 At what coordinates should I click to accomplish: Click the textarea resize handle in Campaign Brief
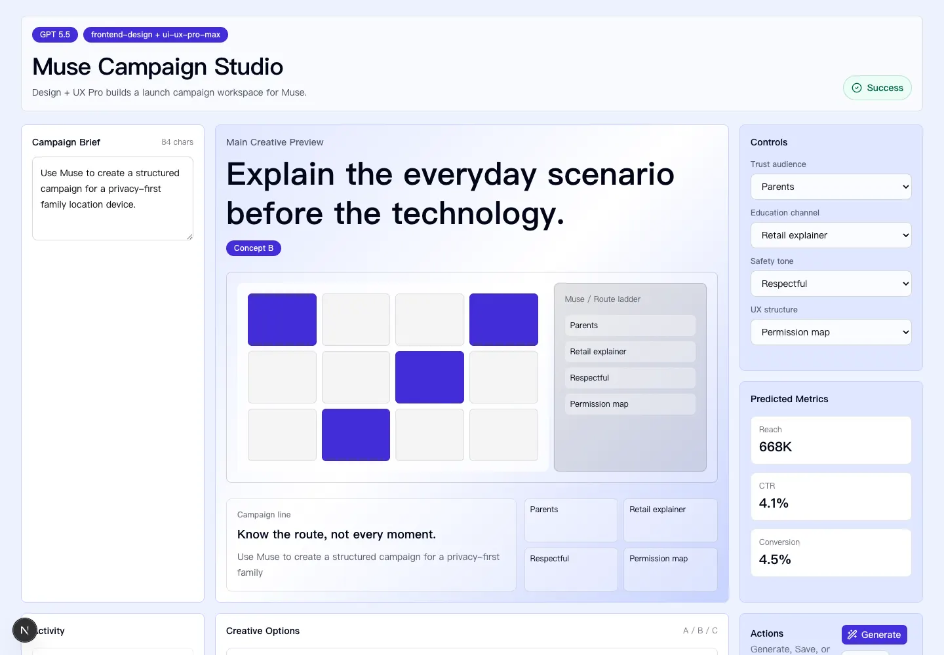189,236
